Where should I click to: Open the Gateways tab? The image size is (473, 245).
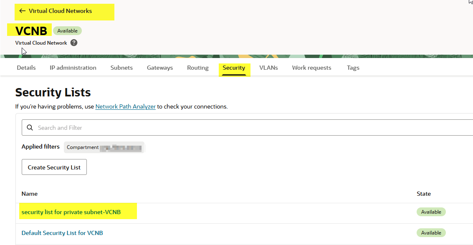[x=159, y=68]
